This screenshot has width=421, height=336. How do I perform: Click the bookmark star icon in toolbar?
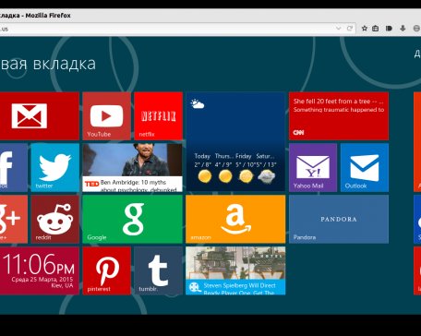click(x=365, y=29)
